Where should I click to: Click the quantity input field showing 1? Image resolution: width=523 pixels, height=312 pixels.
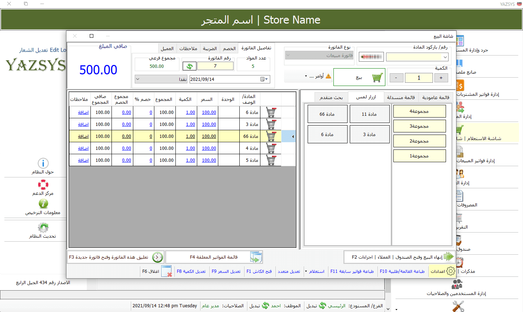pos(419,78)
